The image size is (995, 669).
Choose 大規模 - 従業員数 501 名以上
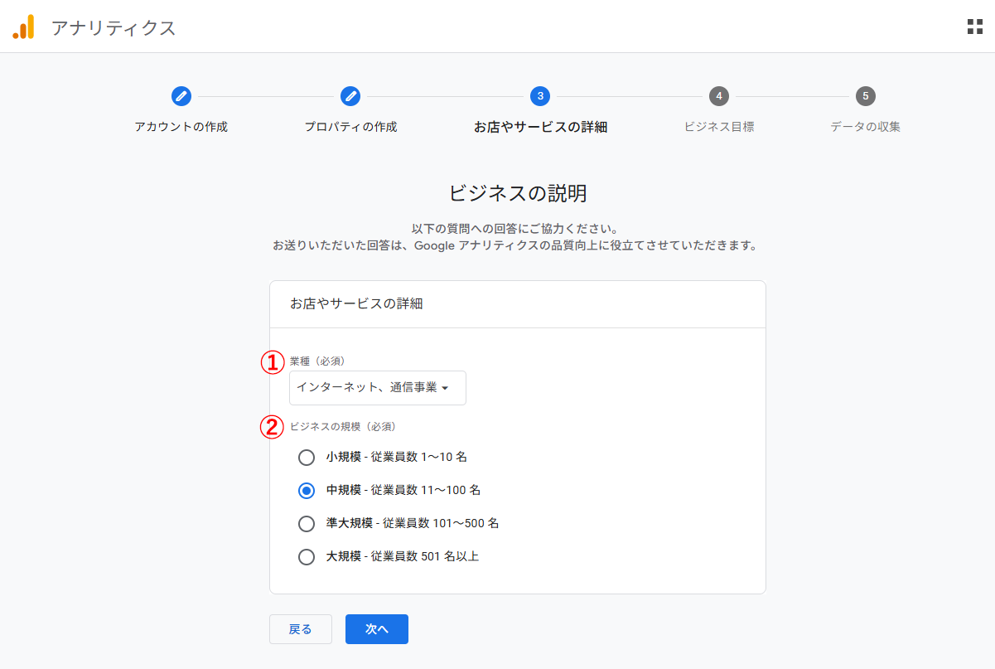[x=307, y=556]
